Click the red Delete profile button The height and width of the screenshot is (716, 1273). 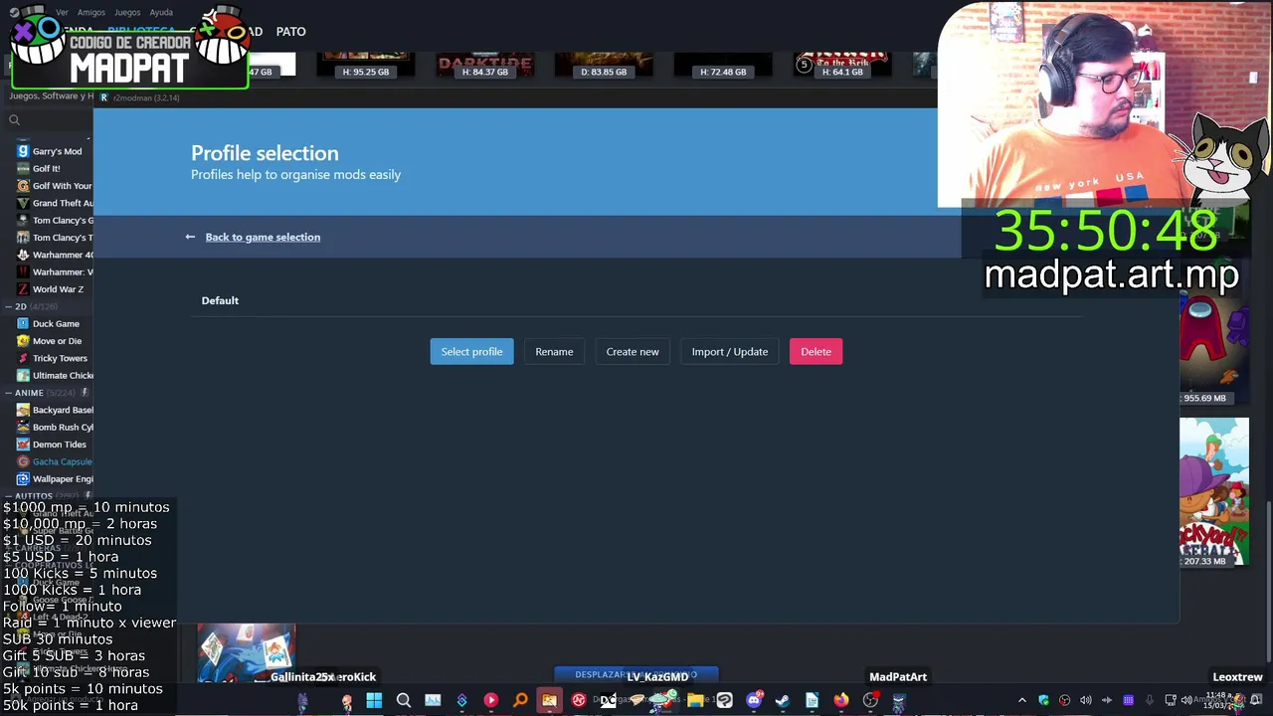(816, 351)
